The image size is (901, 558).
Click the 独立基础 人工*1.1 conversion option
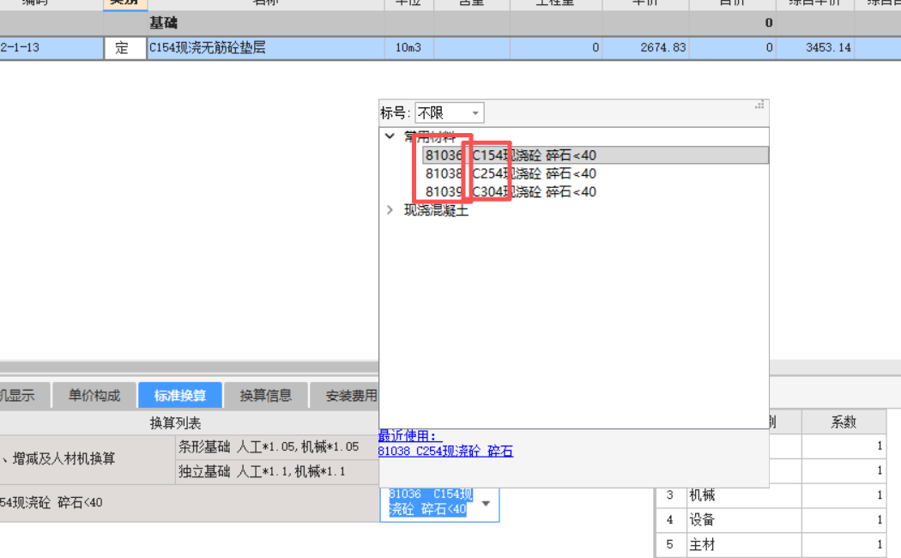(268, 470)
